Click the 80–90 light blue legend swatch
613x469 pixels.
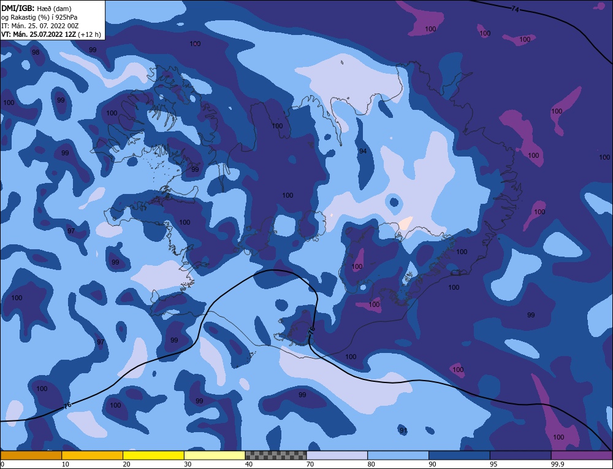398,455
